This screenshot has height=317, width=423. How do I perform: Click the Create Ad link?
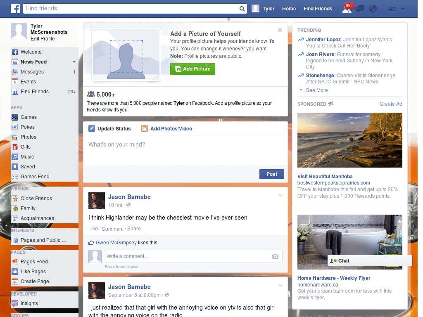[x=391, y=104]
